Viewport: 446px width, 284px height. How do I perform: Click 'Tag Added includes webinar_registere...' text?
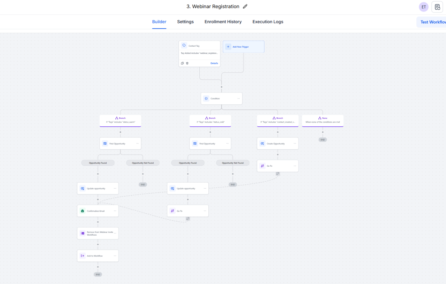click(x=199, y=53)
